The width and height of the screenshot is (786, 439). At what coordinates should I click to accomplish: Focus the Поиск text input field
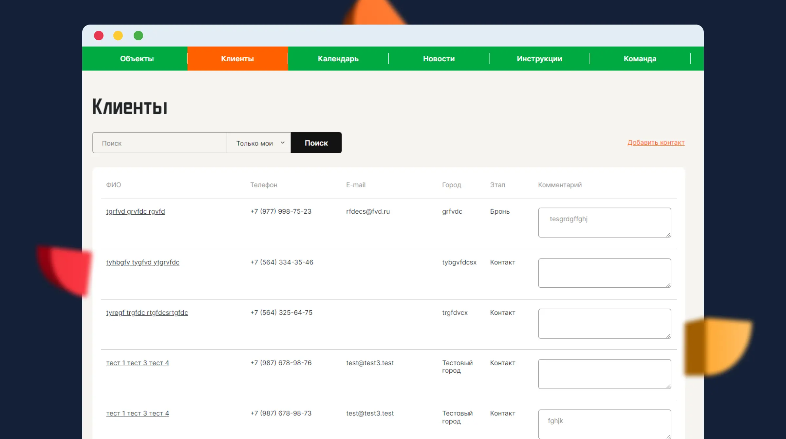pos(159,143)
